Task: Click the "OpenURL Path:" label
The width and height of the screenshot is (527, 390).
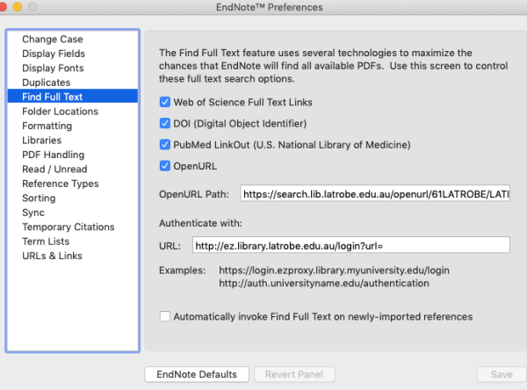Action: 194,194
